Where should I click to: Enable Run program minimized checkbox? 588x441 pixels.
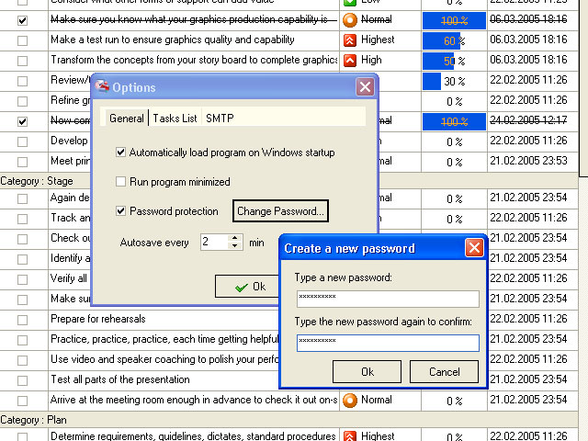pos(121,182)
